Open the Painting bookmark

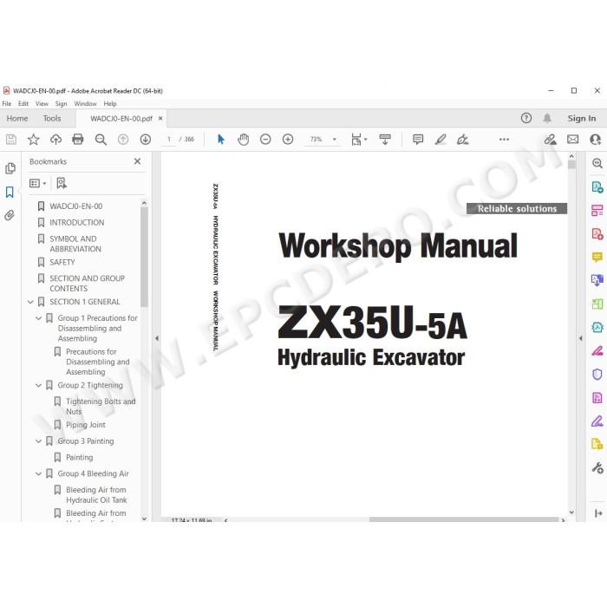(x=80, y=458)
